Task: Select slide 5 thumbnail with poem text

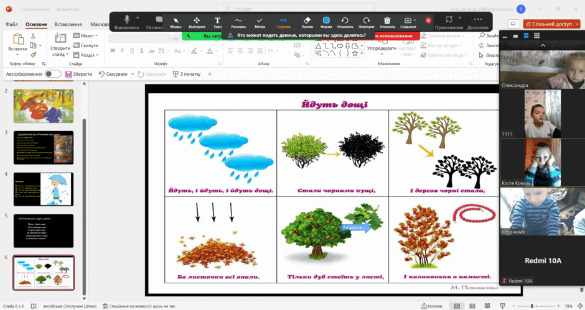Action: [x=44, y=230]
